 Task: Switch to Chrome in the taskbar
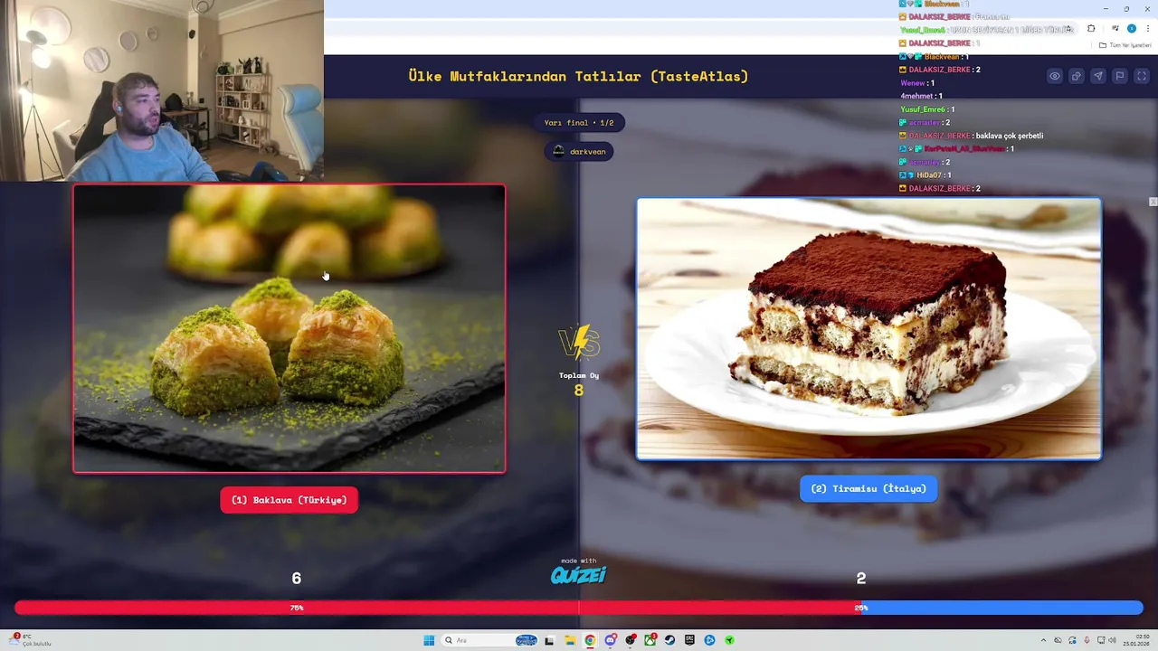click(x=590, y=640)
